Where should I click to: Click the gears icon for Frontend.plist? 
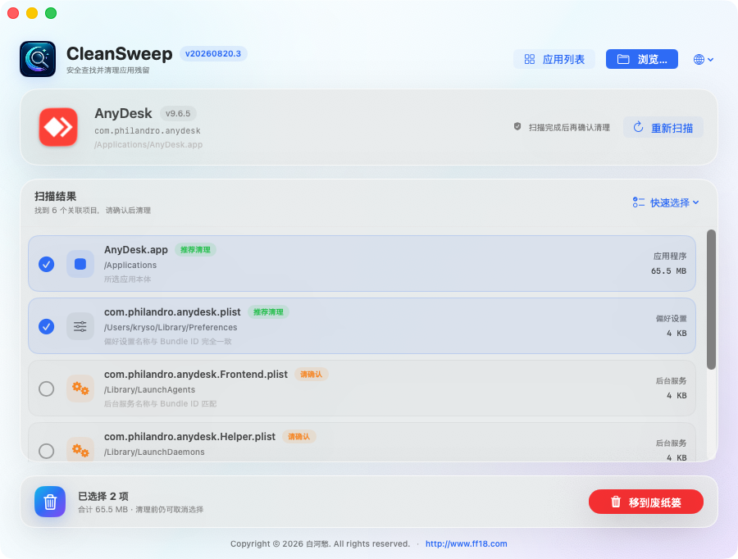tap(80, 389)
